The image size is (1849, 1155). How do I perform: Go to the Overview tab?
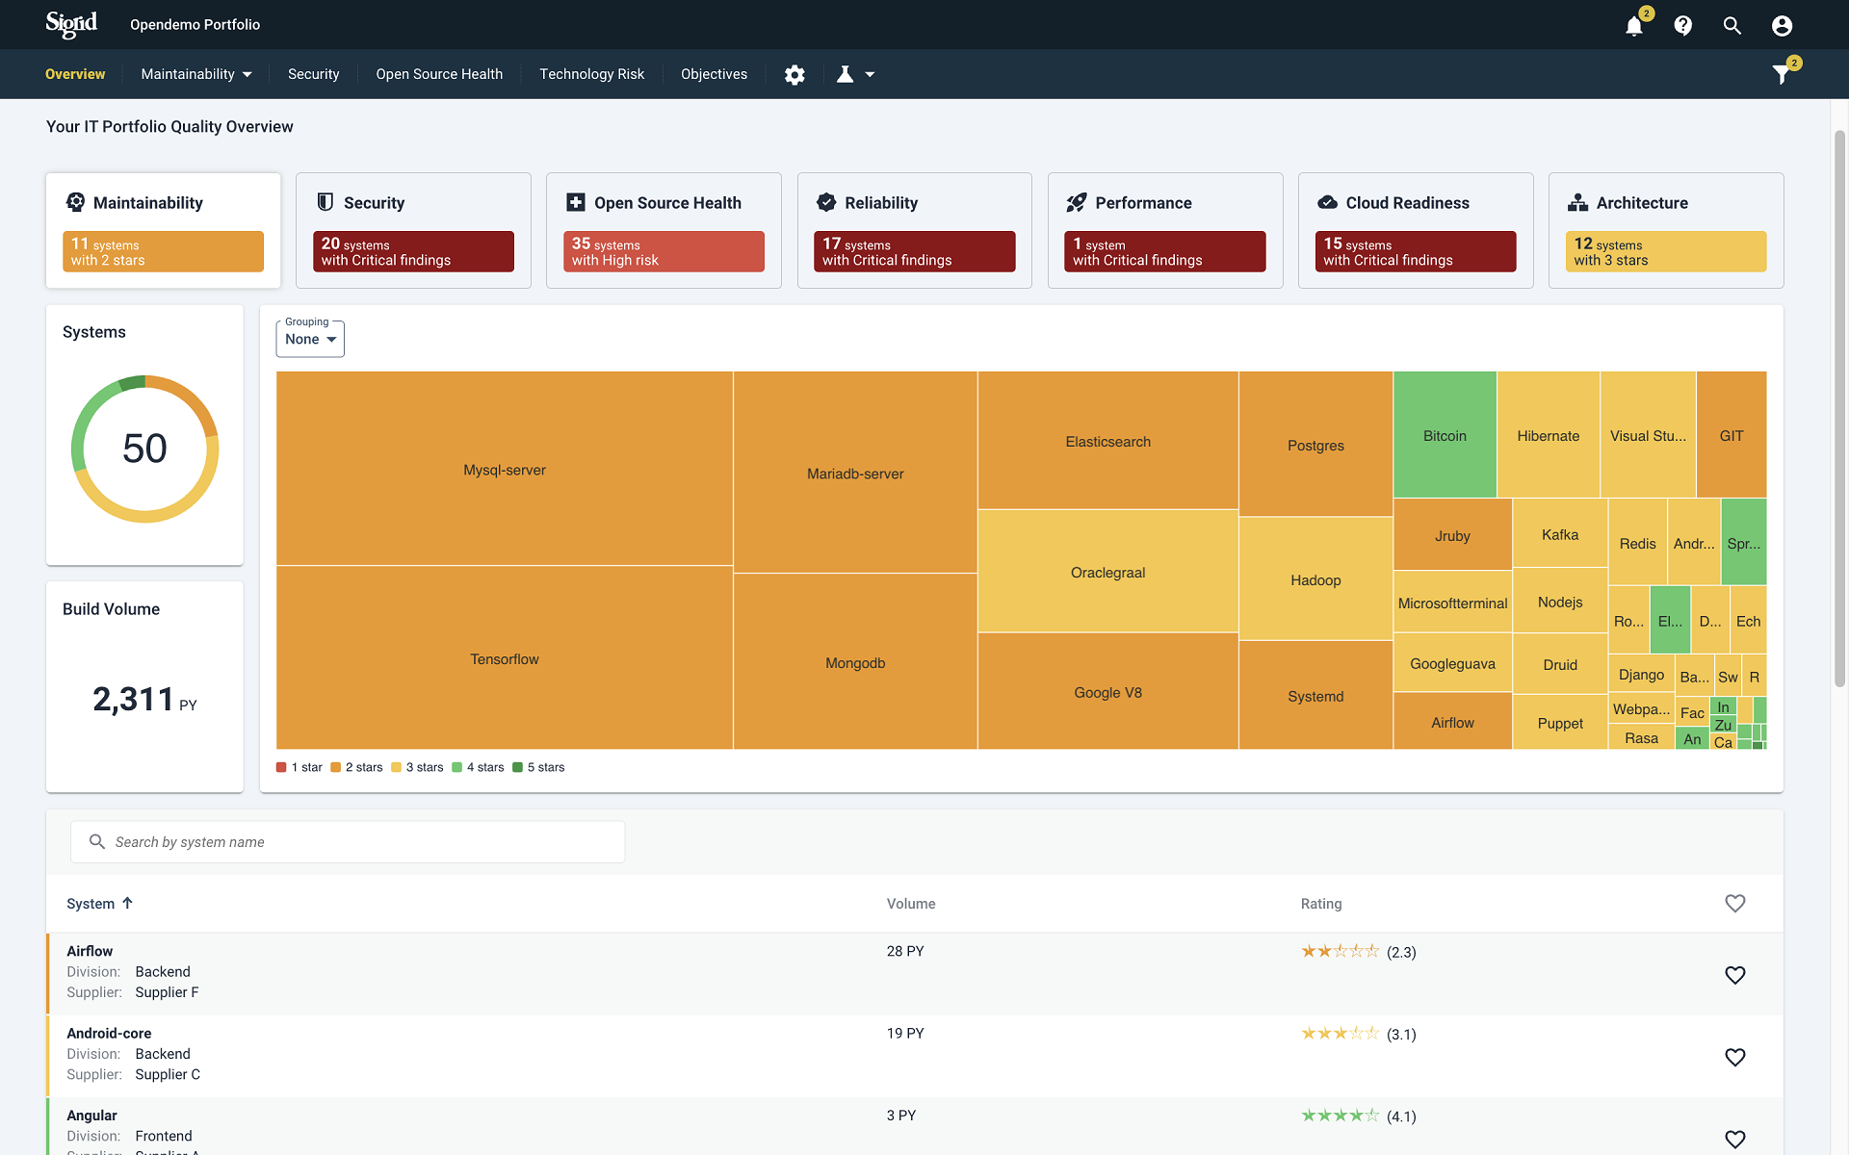click(75, 74)
